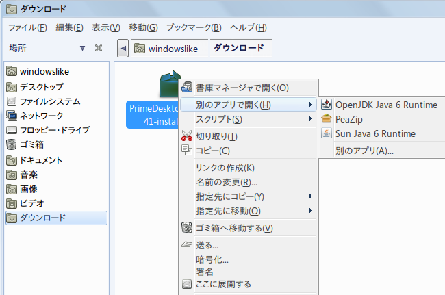Viewport: 445px width, 295px height.
Task: Click the archive manager icon beside 書庫マネージャで開く
Action: click(x=187, y=87)
